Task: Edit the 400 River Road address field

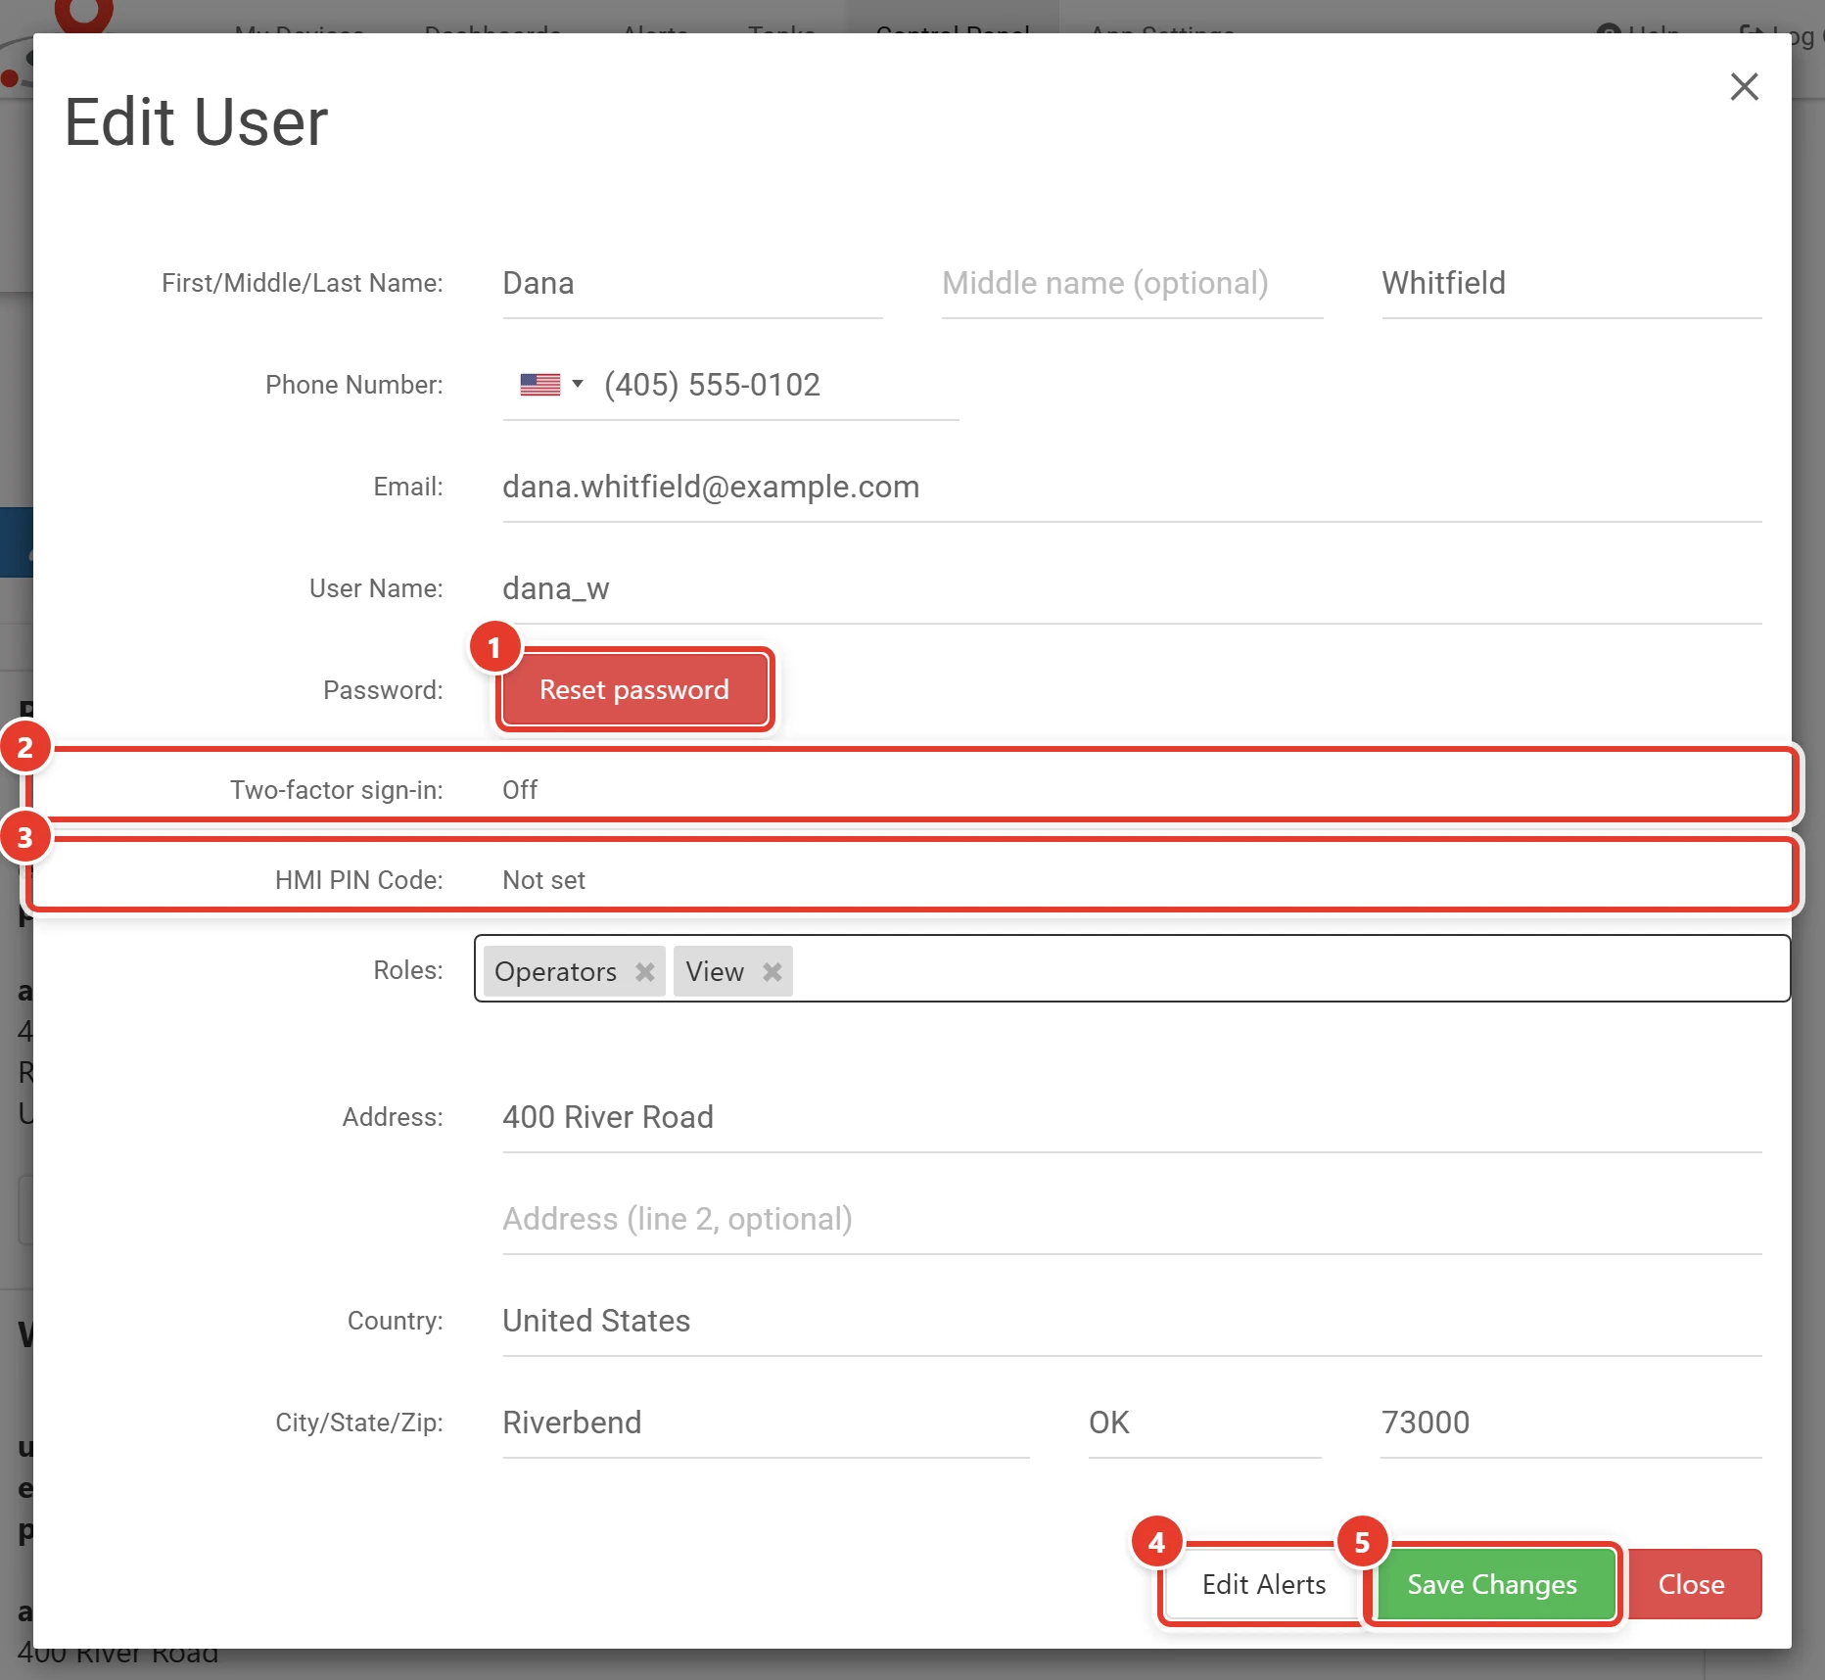Action: tap(1132, 1118)
